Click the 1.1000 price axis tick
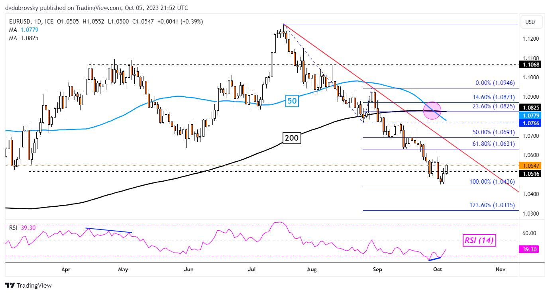Viewport: 550px width, 294px height. [x=531, y=78]
